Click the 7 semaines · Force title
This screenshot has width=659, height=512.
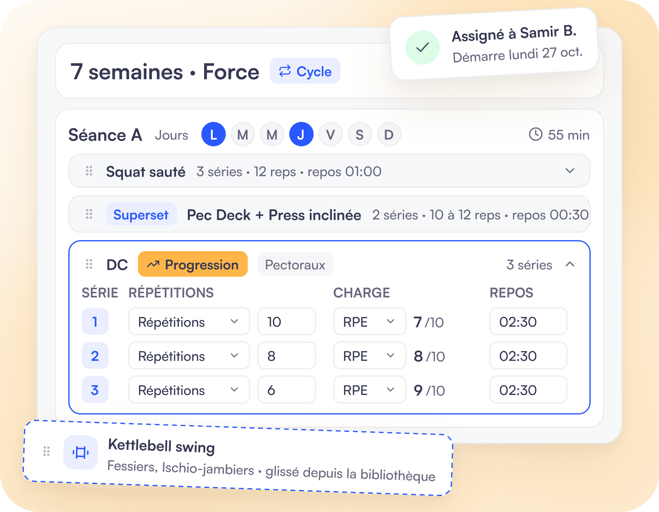(165, 72)
